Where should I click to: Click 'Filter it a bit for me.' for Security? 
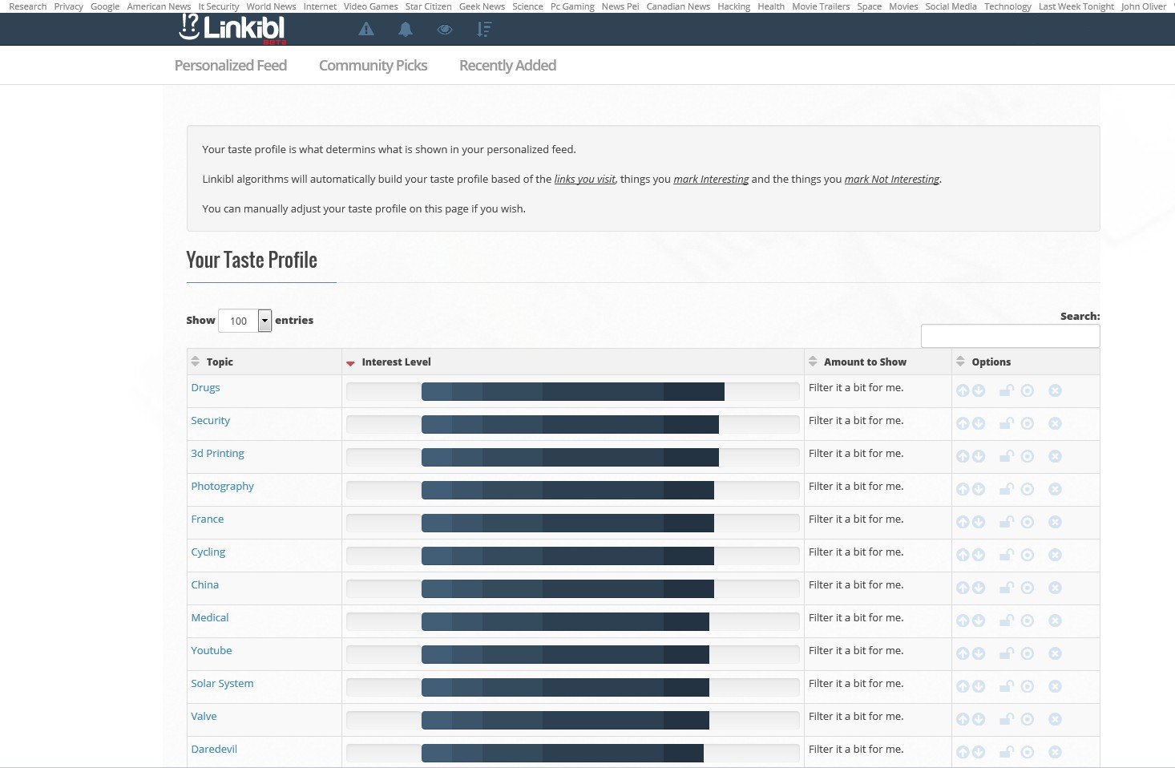pos(856,420)
